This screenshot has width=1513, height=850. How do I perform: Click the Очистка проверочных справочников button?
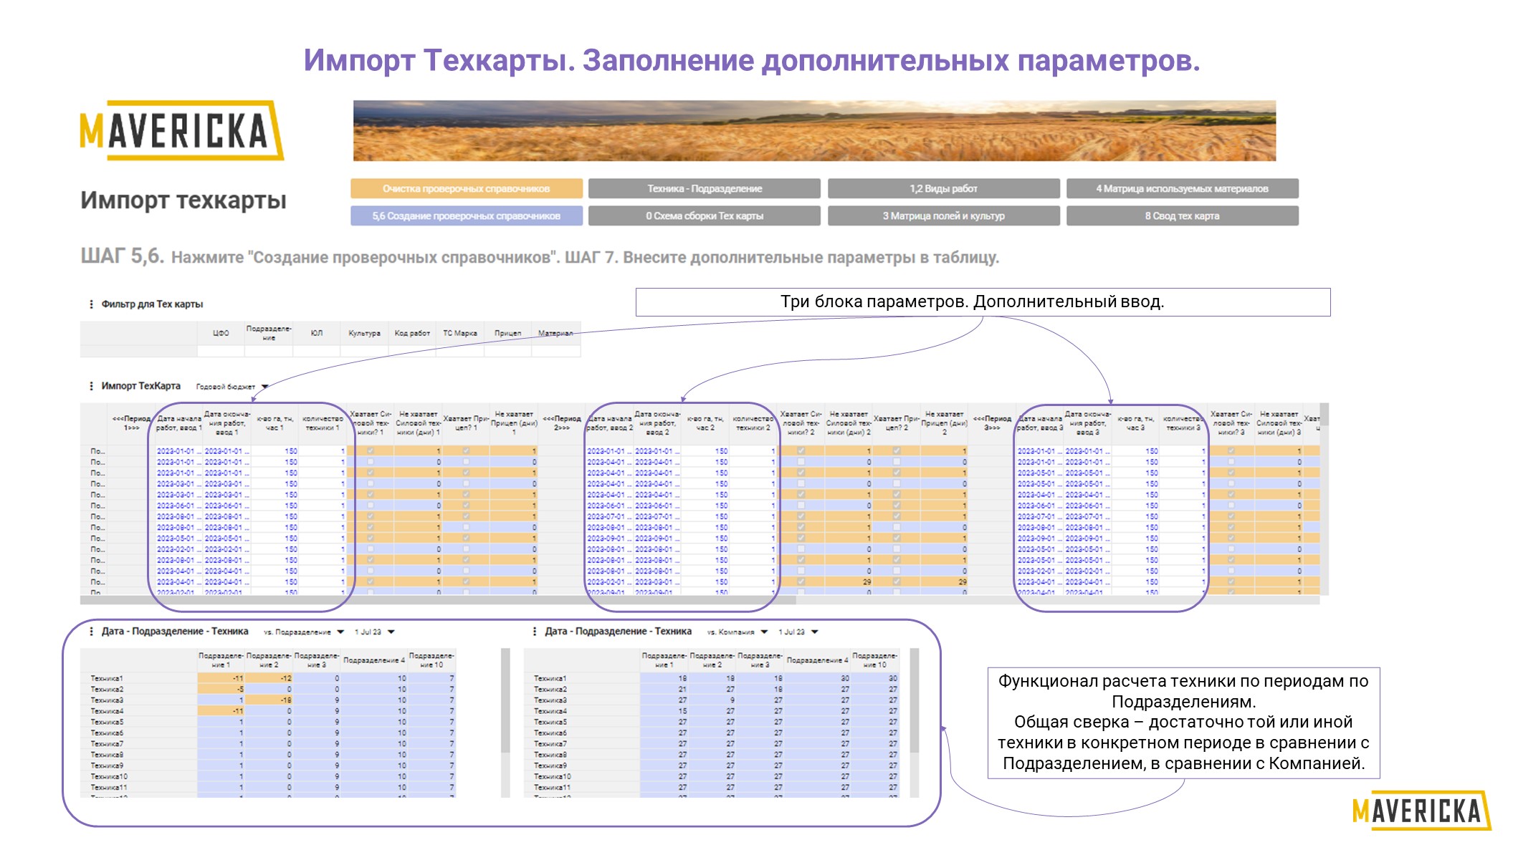[x=467, y=188]
